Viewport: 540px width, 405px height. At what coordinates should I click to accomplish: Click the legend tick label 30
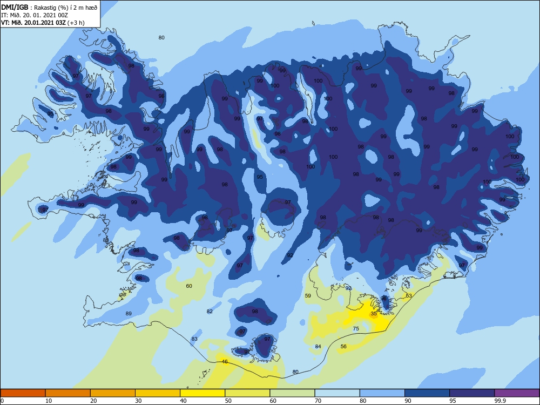(138, 401)
